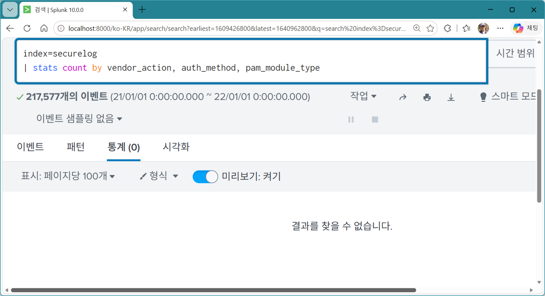Click the 결과를 찾을 수 없습니다 message
The image size is (545, 296).
(342, 226)
